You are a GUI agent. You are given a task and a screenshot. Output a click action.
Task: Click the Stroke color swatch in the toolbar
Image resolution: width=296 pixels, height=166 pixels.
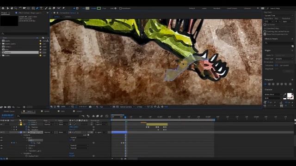[99, 8]
